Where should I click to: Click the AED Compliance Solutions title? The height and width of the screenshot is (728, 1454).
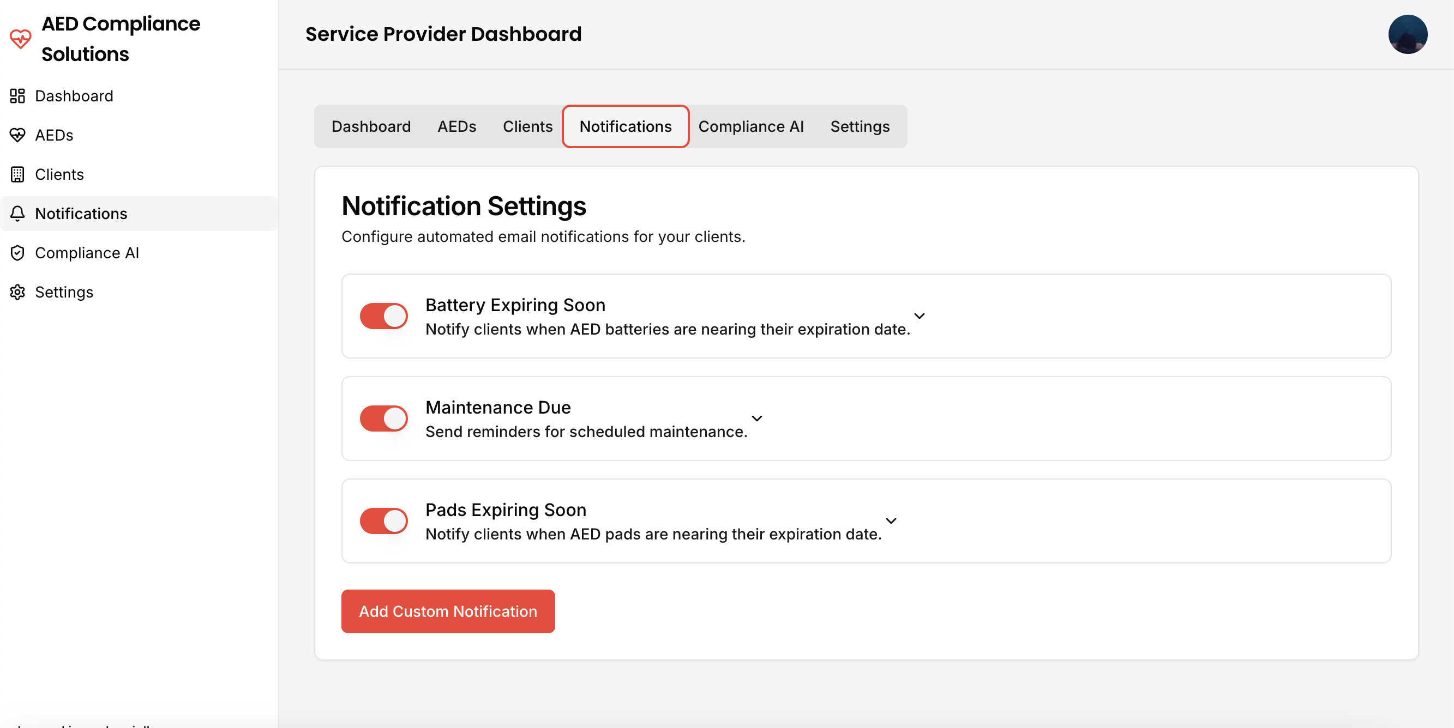[x=121, y=39]
